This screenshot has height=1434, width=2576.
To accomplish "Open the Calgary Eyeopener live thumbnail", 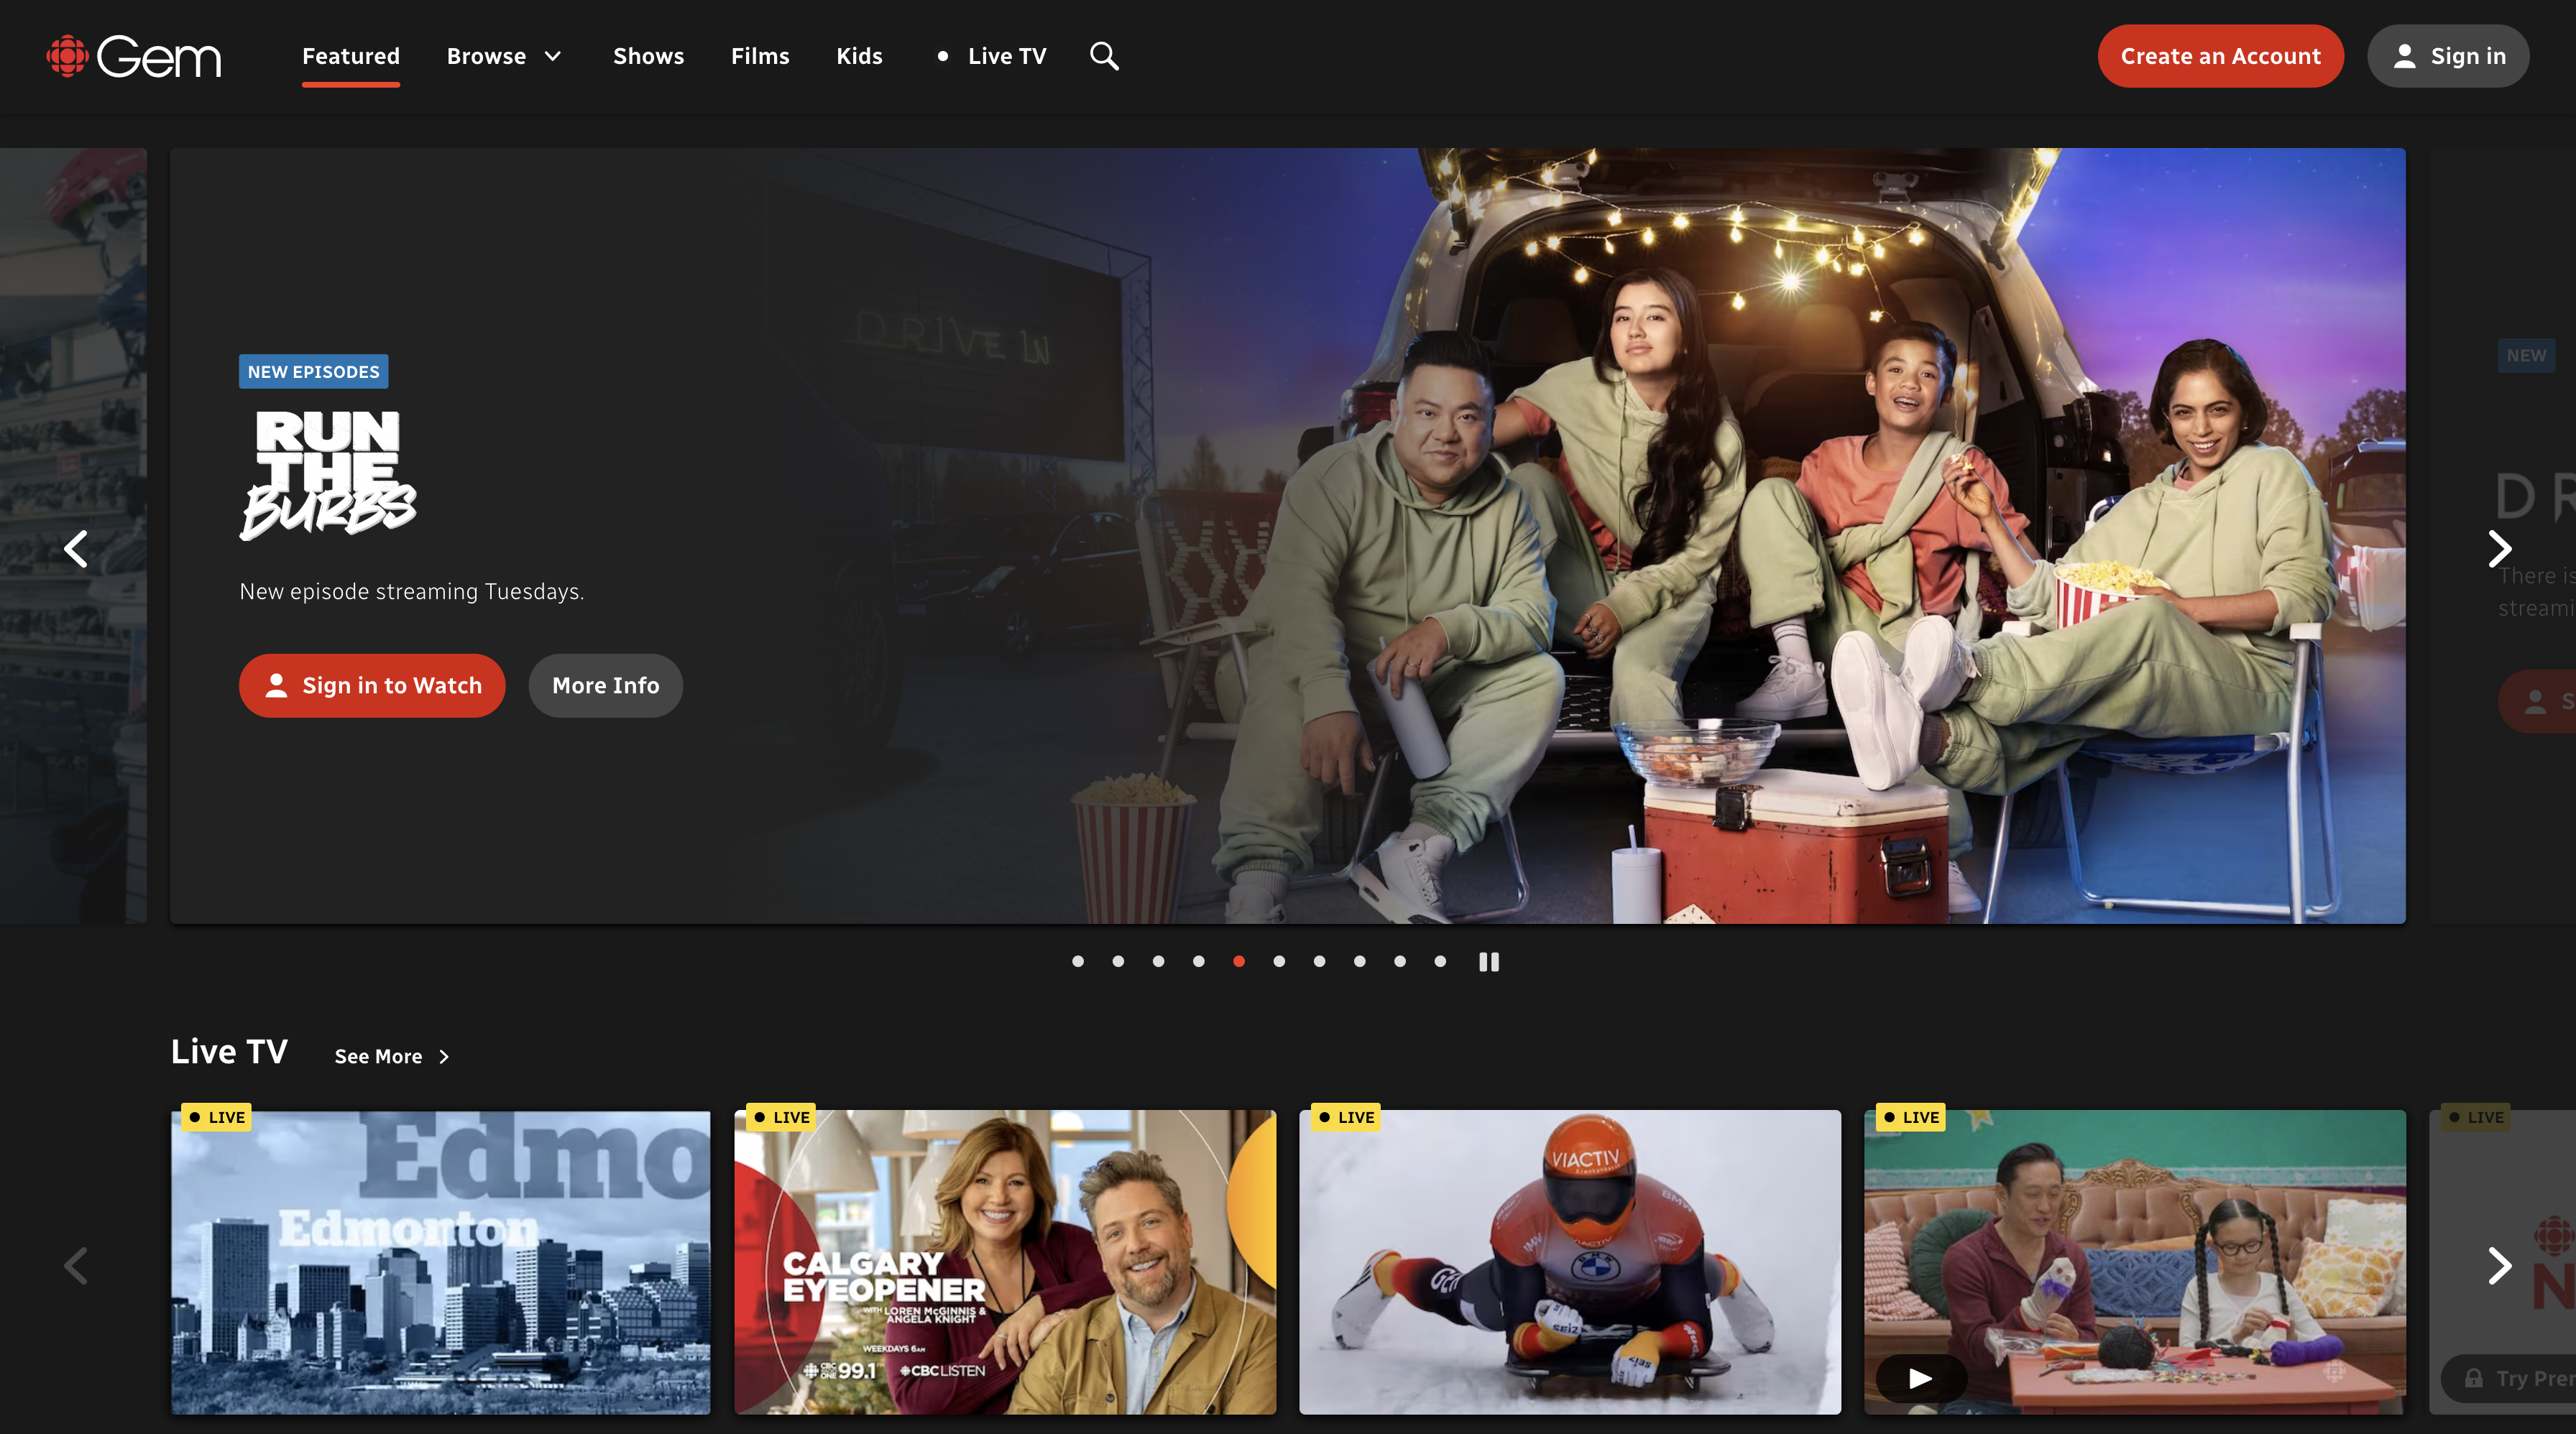I will point(1005,1261).
